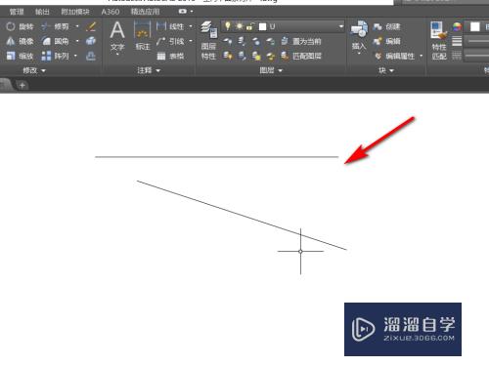Click the lineweight icon in Properties panel
489x366 pixels.
(457, 41)
